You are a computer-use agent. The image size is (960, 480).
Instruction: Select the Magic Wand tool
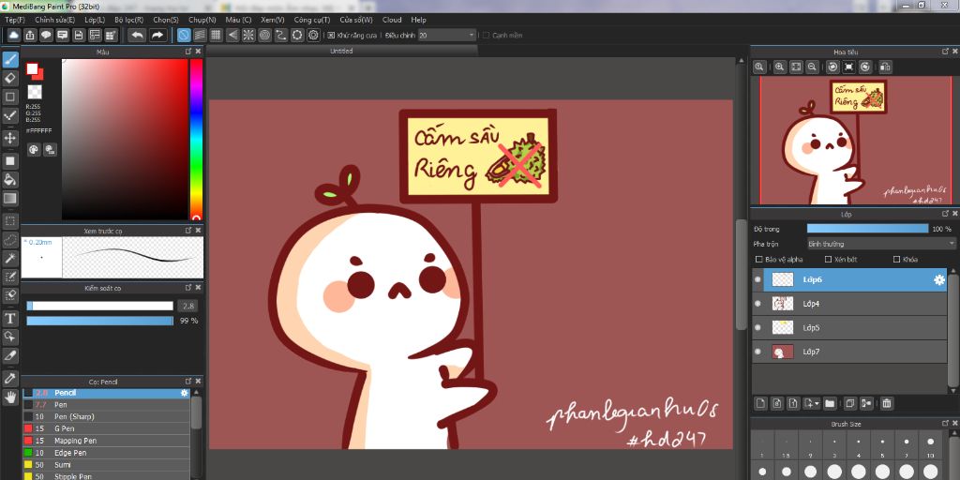[10, 259]
